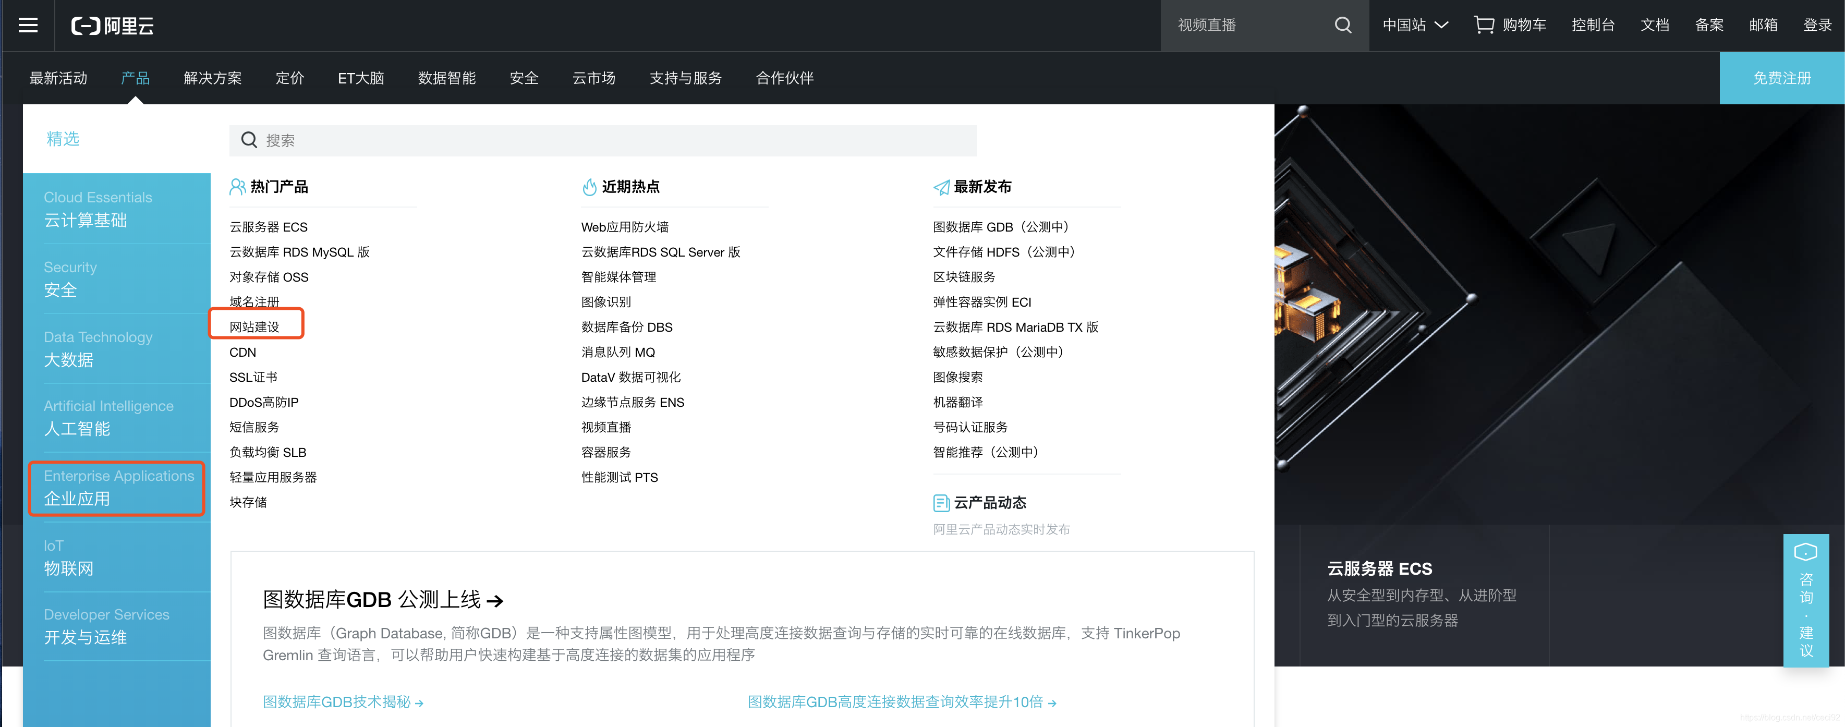The image size is (1845, 727).
Task: Open 图数据库GDB技术揭秘 link
Action: tap(343, 702)
